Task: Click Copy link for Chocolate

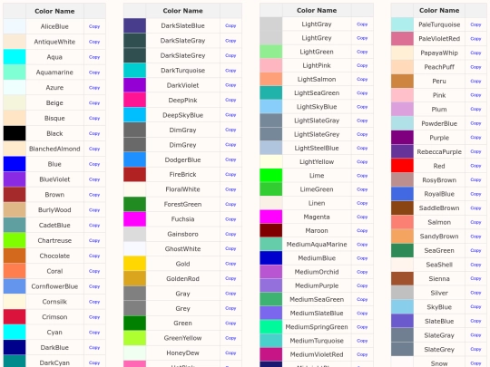Action: coord(94,256)
